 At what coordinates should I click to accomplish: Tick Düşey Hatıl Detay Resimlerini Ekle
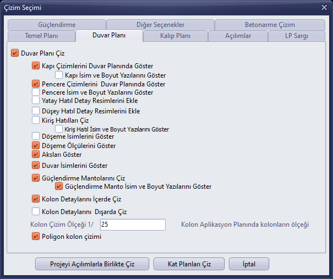point(36,111)
